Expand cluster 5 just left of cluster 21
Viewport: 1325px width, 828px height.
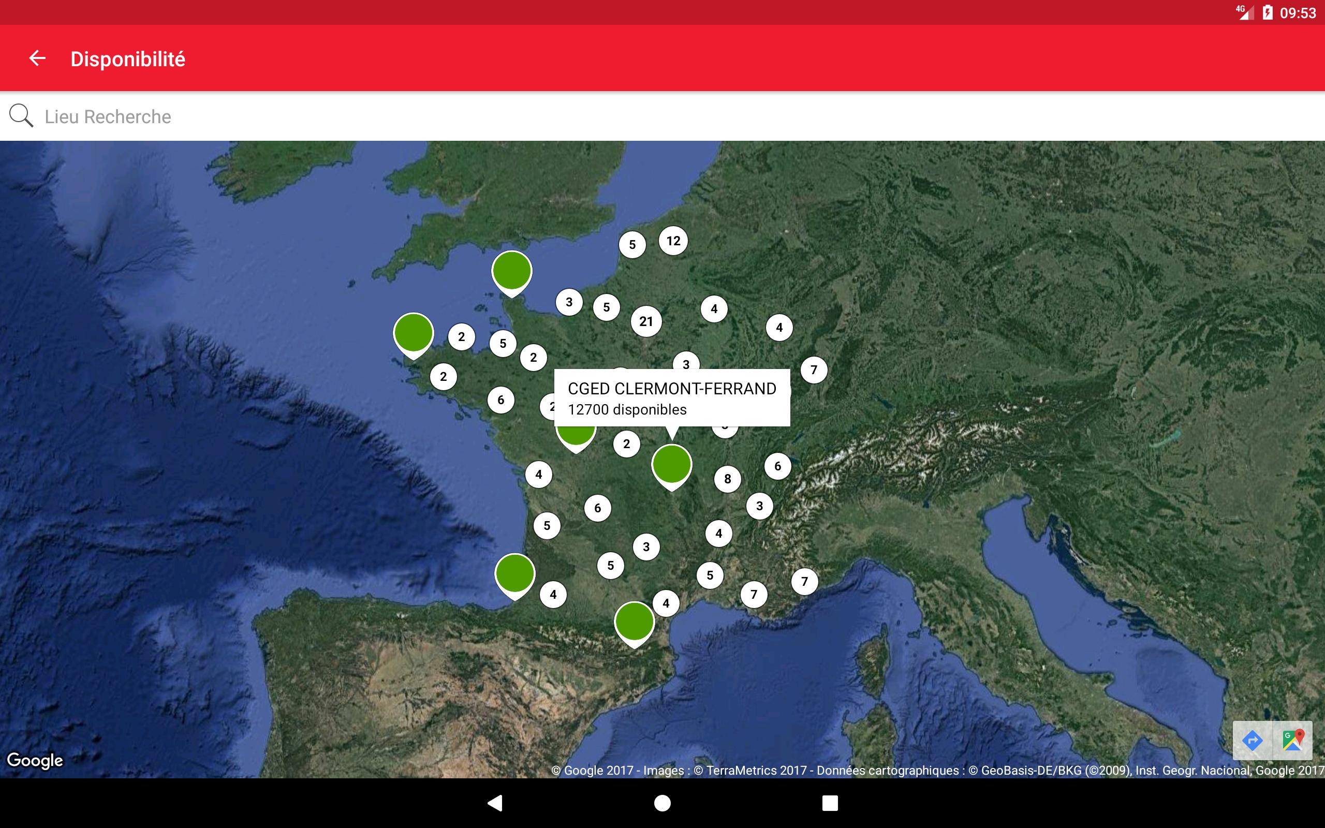(x=606, y=307)
